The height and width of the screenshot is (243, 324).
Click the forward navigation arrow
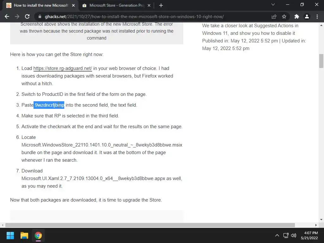[17, 16]
